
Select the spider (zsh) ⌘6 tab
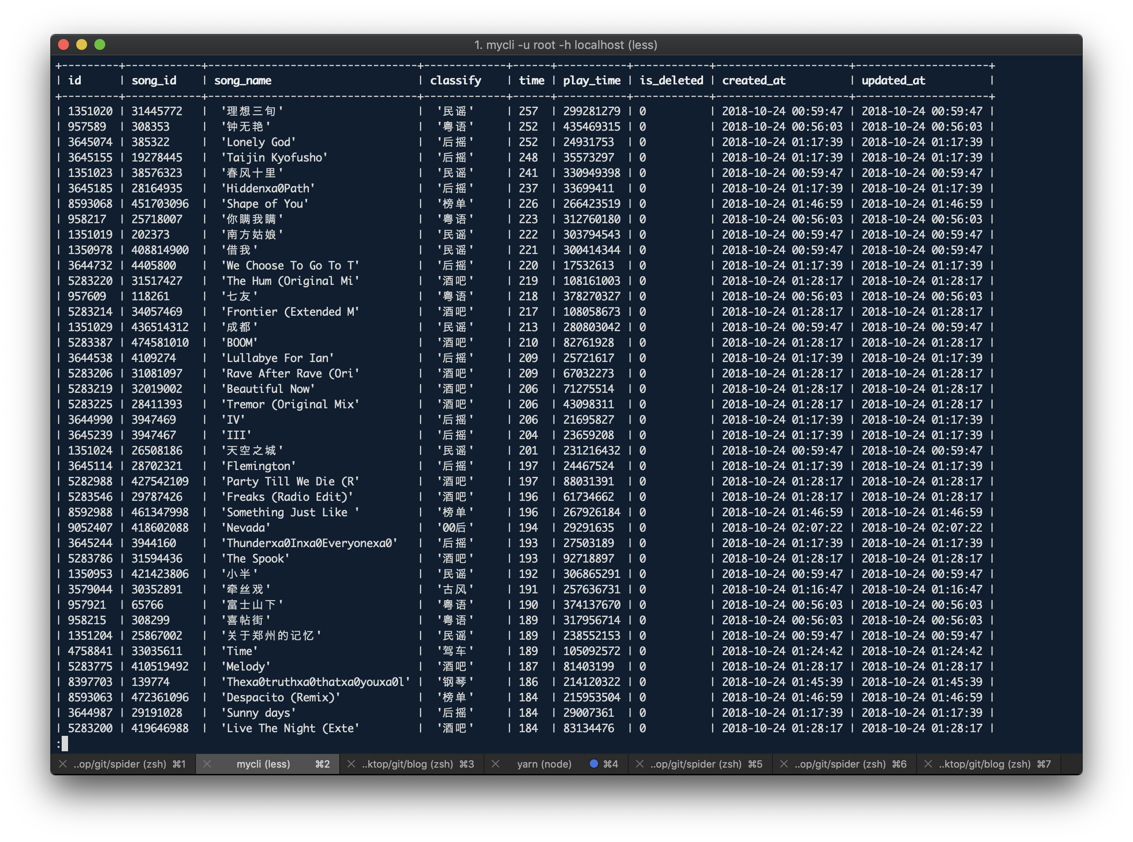tap(840, 764)
